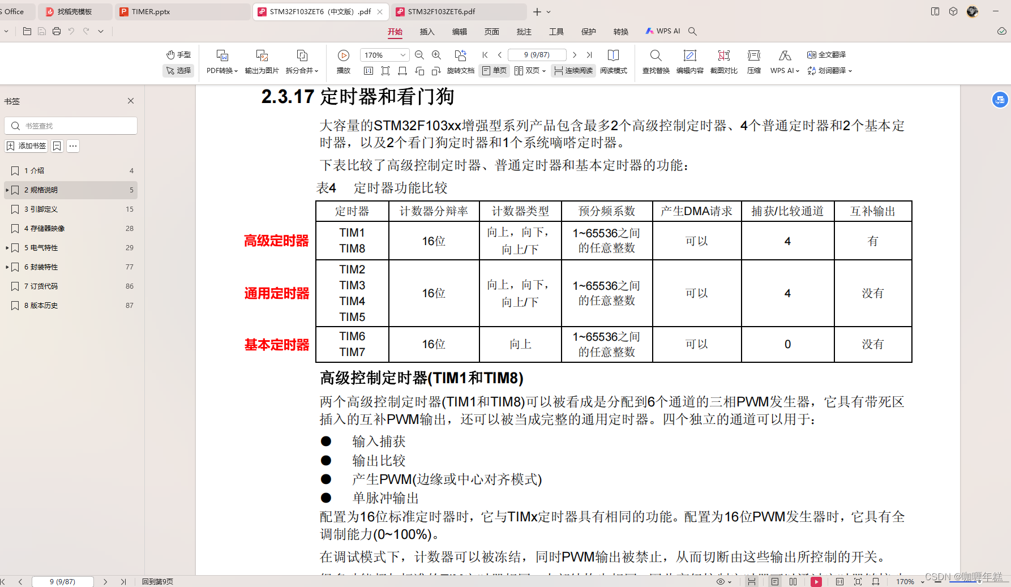The image size is (1011, 587).
Task: Start slideshow with 播放 button
Action: click(x=344, y=62)
